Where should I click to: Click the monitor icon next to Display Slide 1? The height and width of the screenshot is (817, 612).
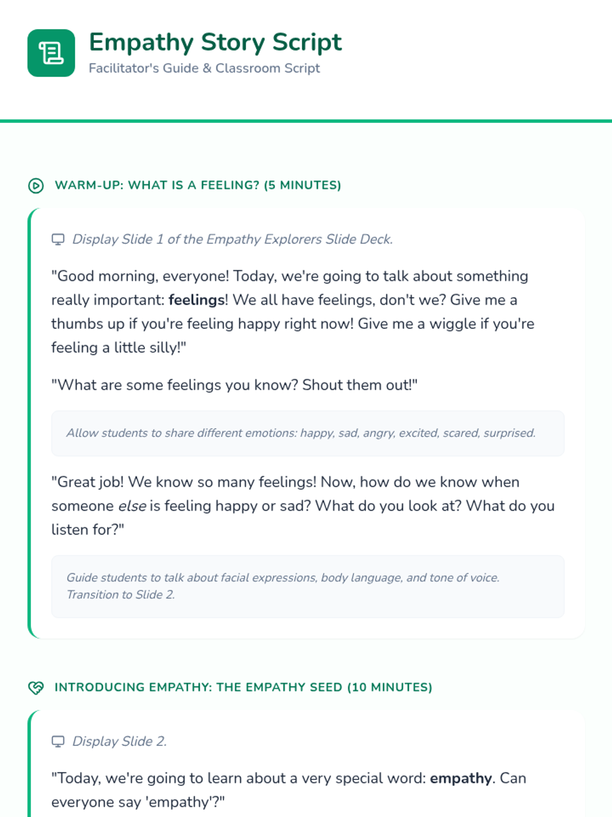coord(58,239)
